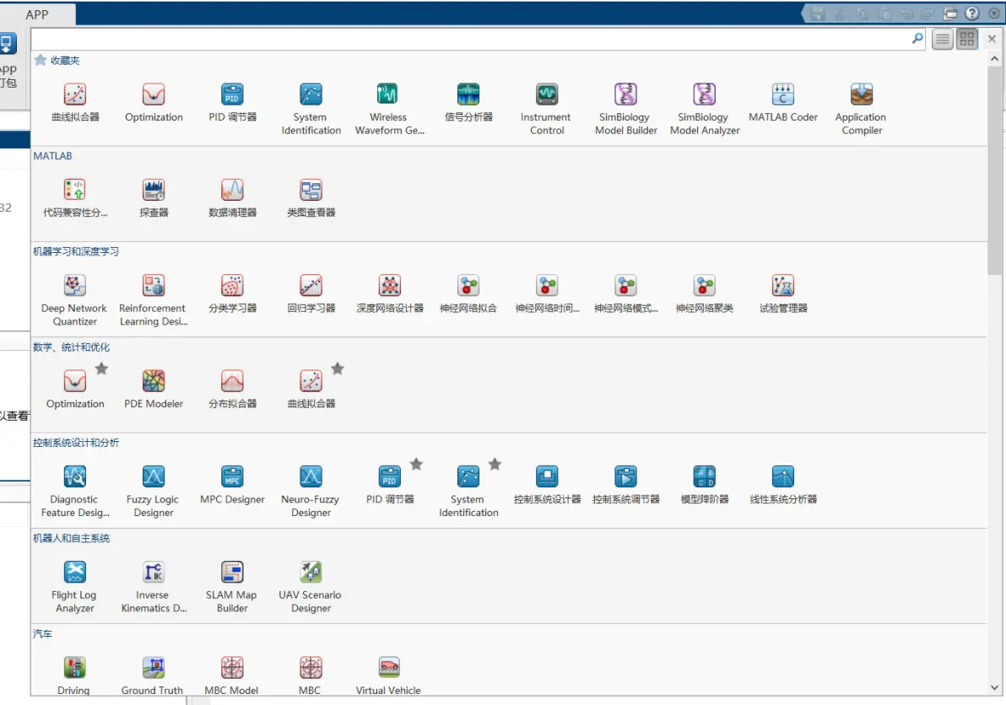Click the 汽车 section heading

42,633
